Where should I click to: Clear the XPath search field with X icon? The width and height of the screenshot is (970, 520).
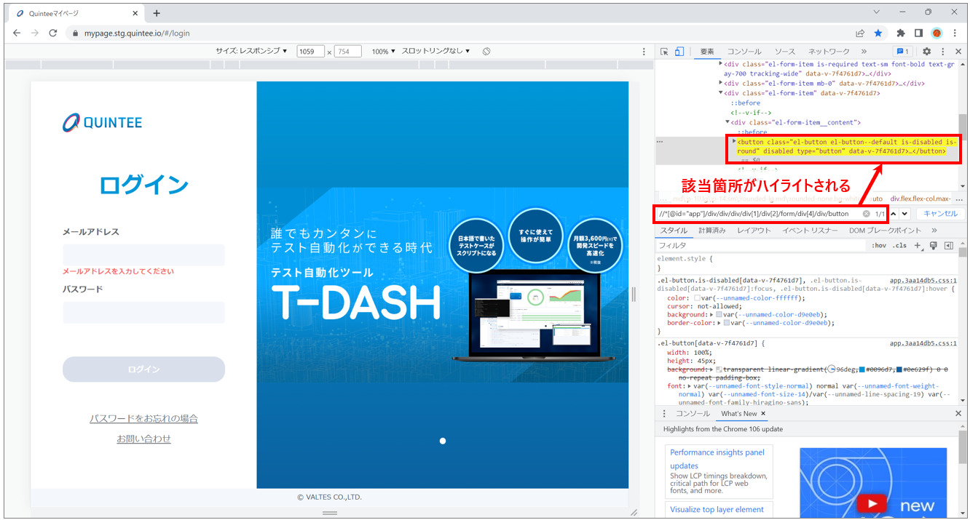866,214
